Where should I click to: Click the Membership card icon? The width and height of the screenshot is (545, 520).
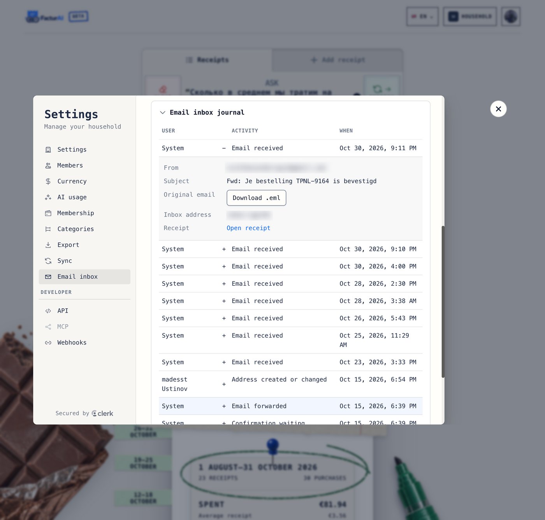48,213
